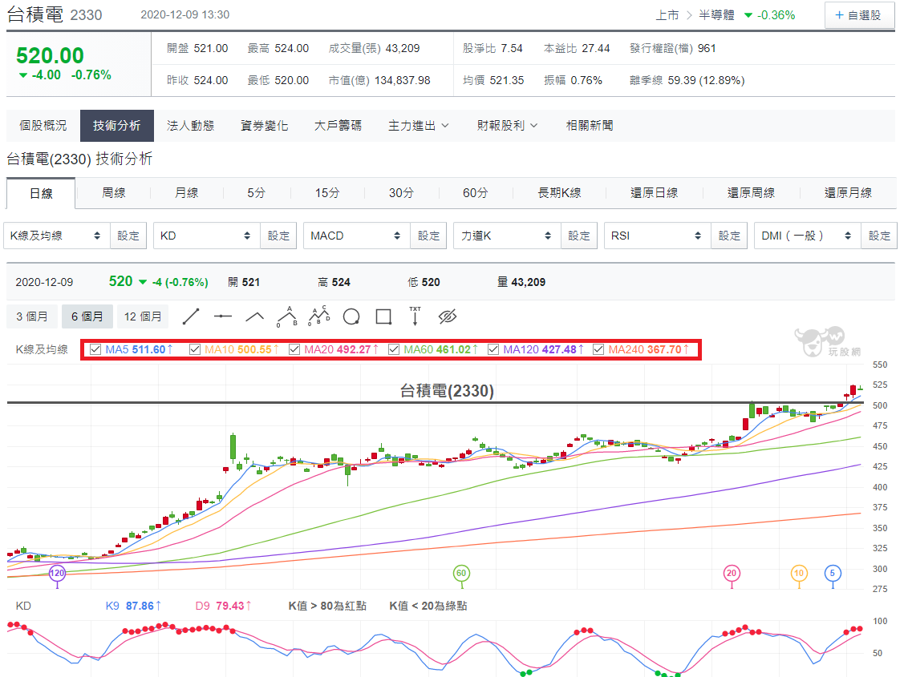Click 設定 button beside RSI
Screen dimensions: 904x677
pos(729,236)
